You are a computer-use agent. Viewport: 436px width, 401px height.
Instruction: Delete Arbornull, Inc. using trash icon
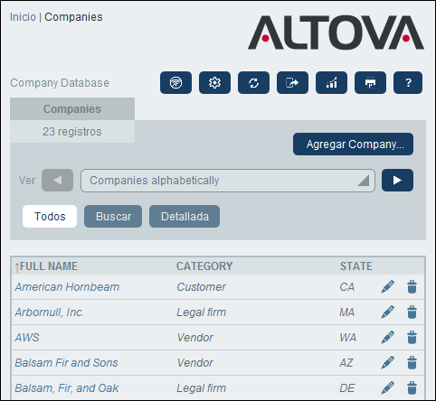(412, 312)
